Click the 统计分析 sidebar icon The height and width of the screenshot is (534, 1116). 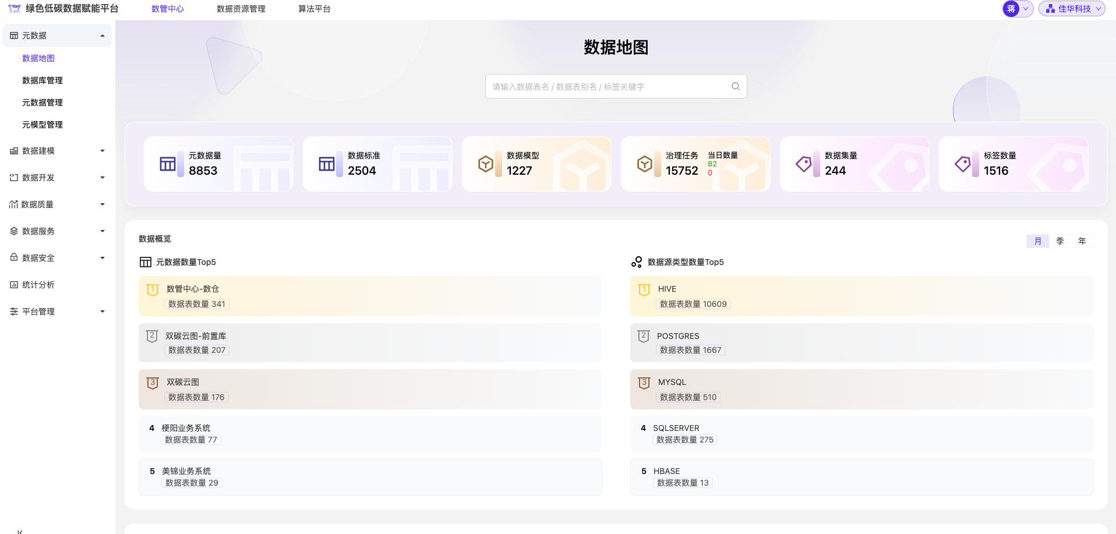[14, 285]
